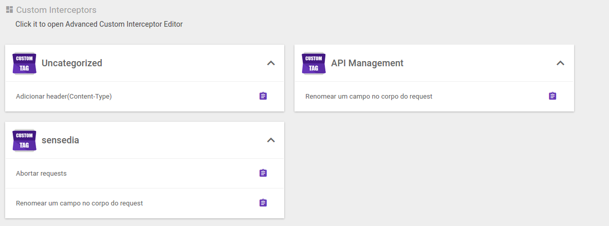Image resolution: width=609 pixels, height=226 pixels.
Task: Open clipboard icon for sensedia Renomear um campo
Action: (263, 203)
